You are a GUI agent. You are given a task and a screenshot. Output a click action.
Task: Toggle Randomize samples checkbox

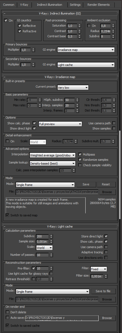pos(80,160)
